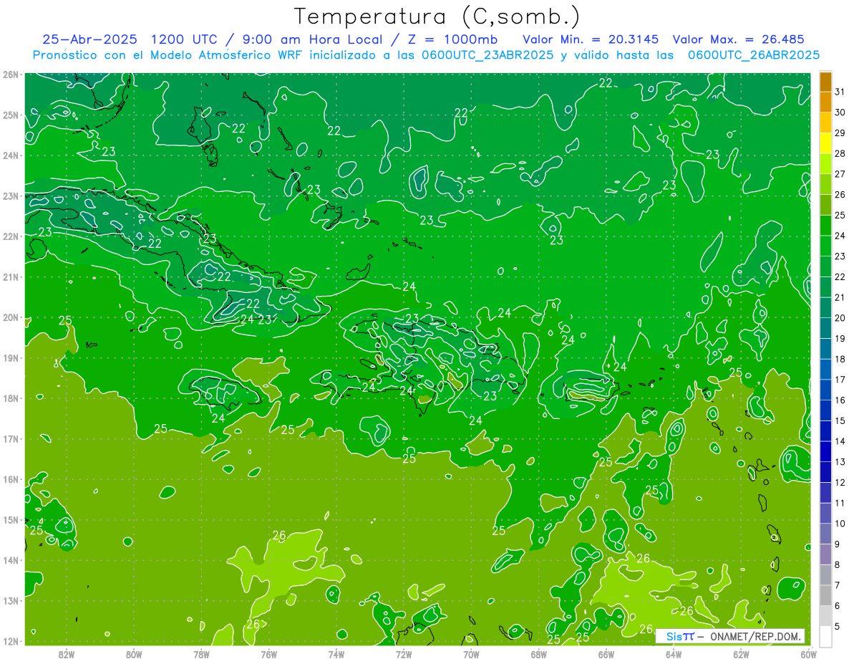
Task: Click the '15N' latitude label
Action: coord(11,520)
